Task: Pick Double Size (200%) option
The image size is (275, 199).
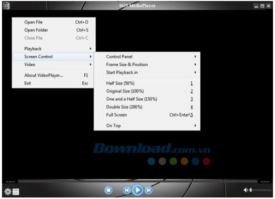Action: [147, 107]
